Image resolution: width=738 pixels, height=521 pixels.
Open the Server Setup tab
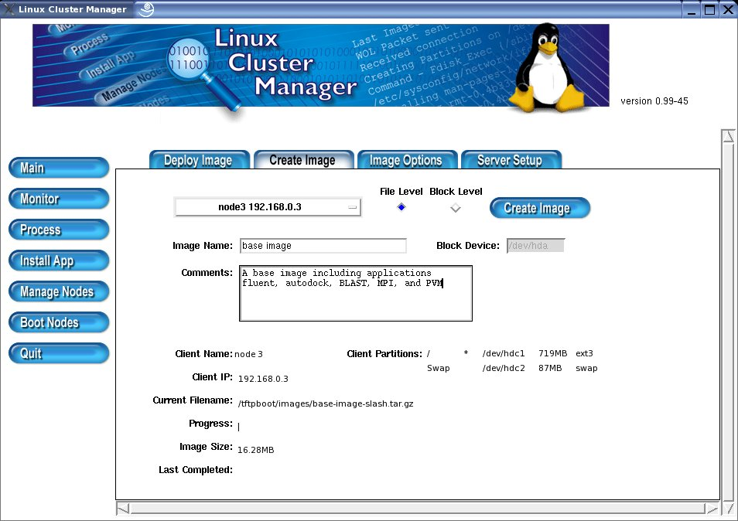click(510, 160)
